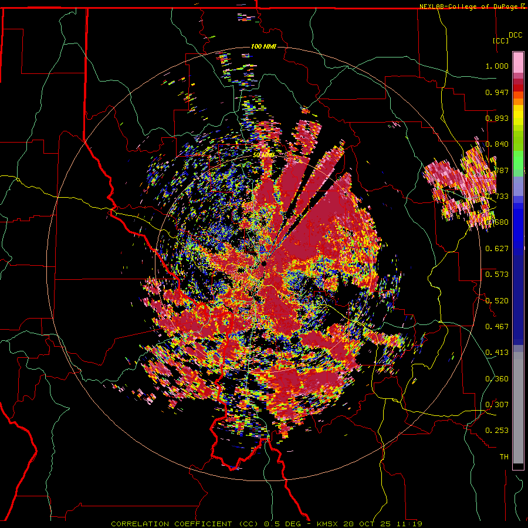Click the NEXLAB-College of DuPage credit text
Viewport: 528px width, 528px height.
[468, 6]
